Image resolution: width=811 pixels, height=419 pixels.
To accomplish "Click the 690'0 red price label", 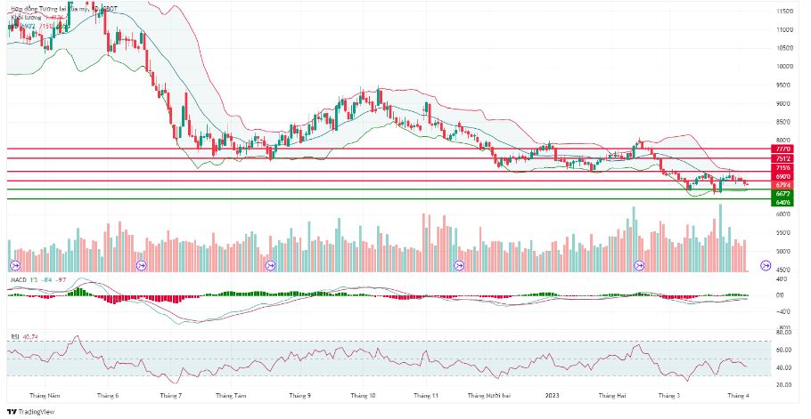I will tap(781, 176).
